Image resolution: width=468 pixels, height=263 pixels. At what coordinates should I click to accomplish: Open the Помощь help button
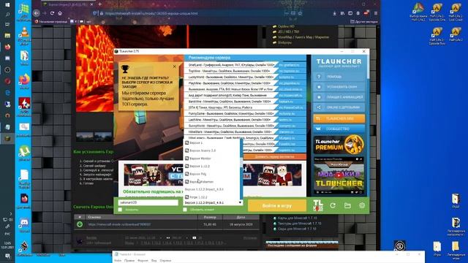[339, 77]
